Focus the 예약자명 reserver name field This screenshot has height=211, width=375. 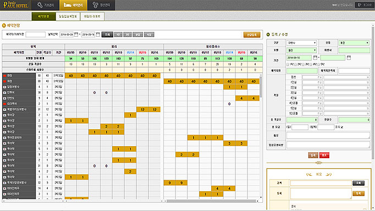[302, 71]
